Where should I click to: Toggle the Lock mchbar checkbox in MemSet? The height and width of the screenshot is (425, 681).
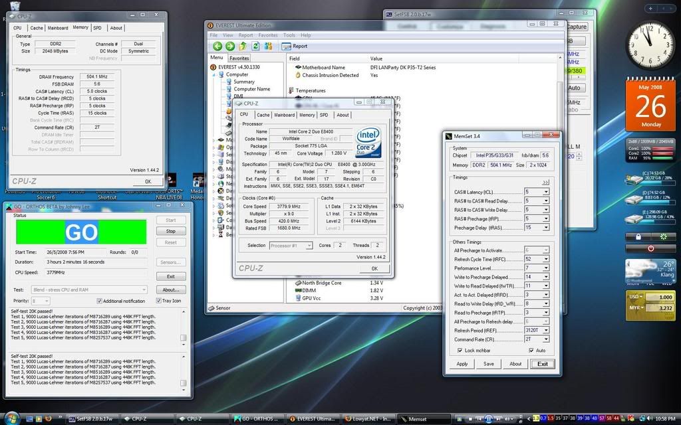point(460,350)
